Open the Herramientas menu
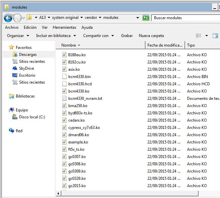 (64, 27)
